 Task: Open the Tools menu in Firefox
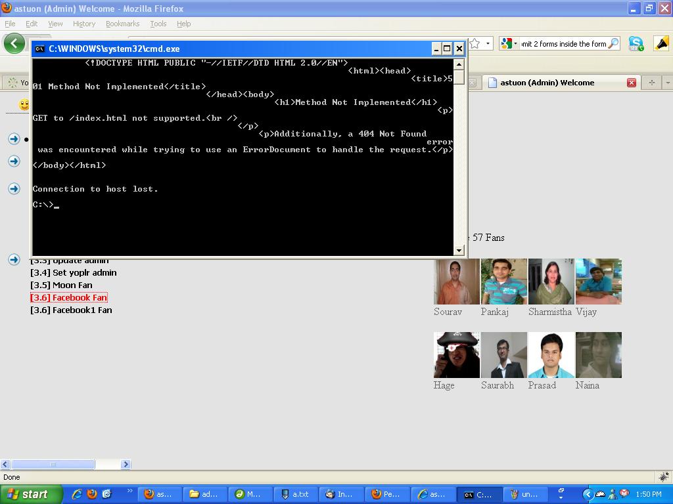(x=158, y=24)
